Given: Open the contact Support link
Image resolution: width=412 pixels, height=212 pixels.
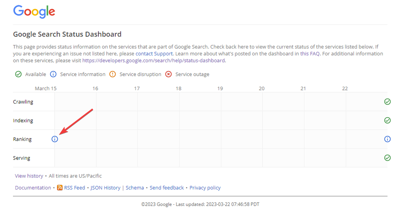Looking at the screenshot, I should (x=154, y=53).
